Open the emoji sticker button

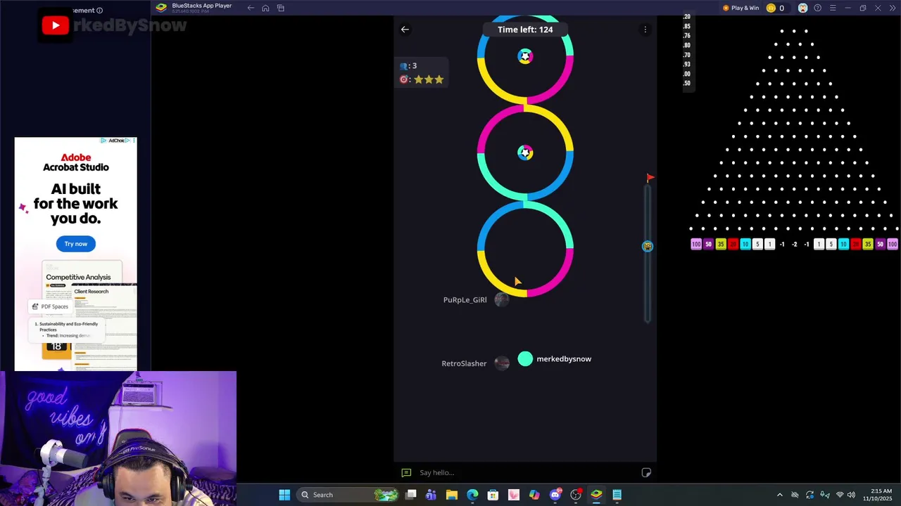pos(646,472)
